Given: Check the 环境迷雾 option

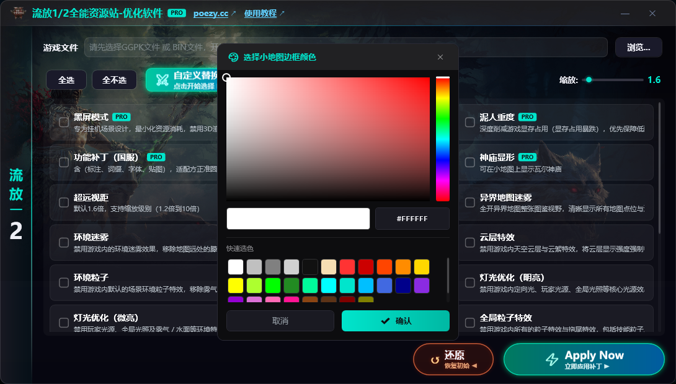Looking at the screenshot, I should pyautogui.click(x=64, y=242).
